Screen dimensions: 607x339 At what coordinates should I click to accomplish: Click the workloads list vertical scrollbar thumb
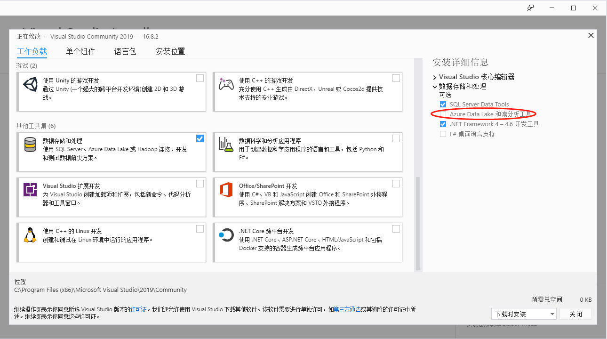417,224
